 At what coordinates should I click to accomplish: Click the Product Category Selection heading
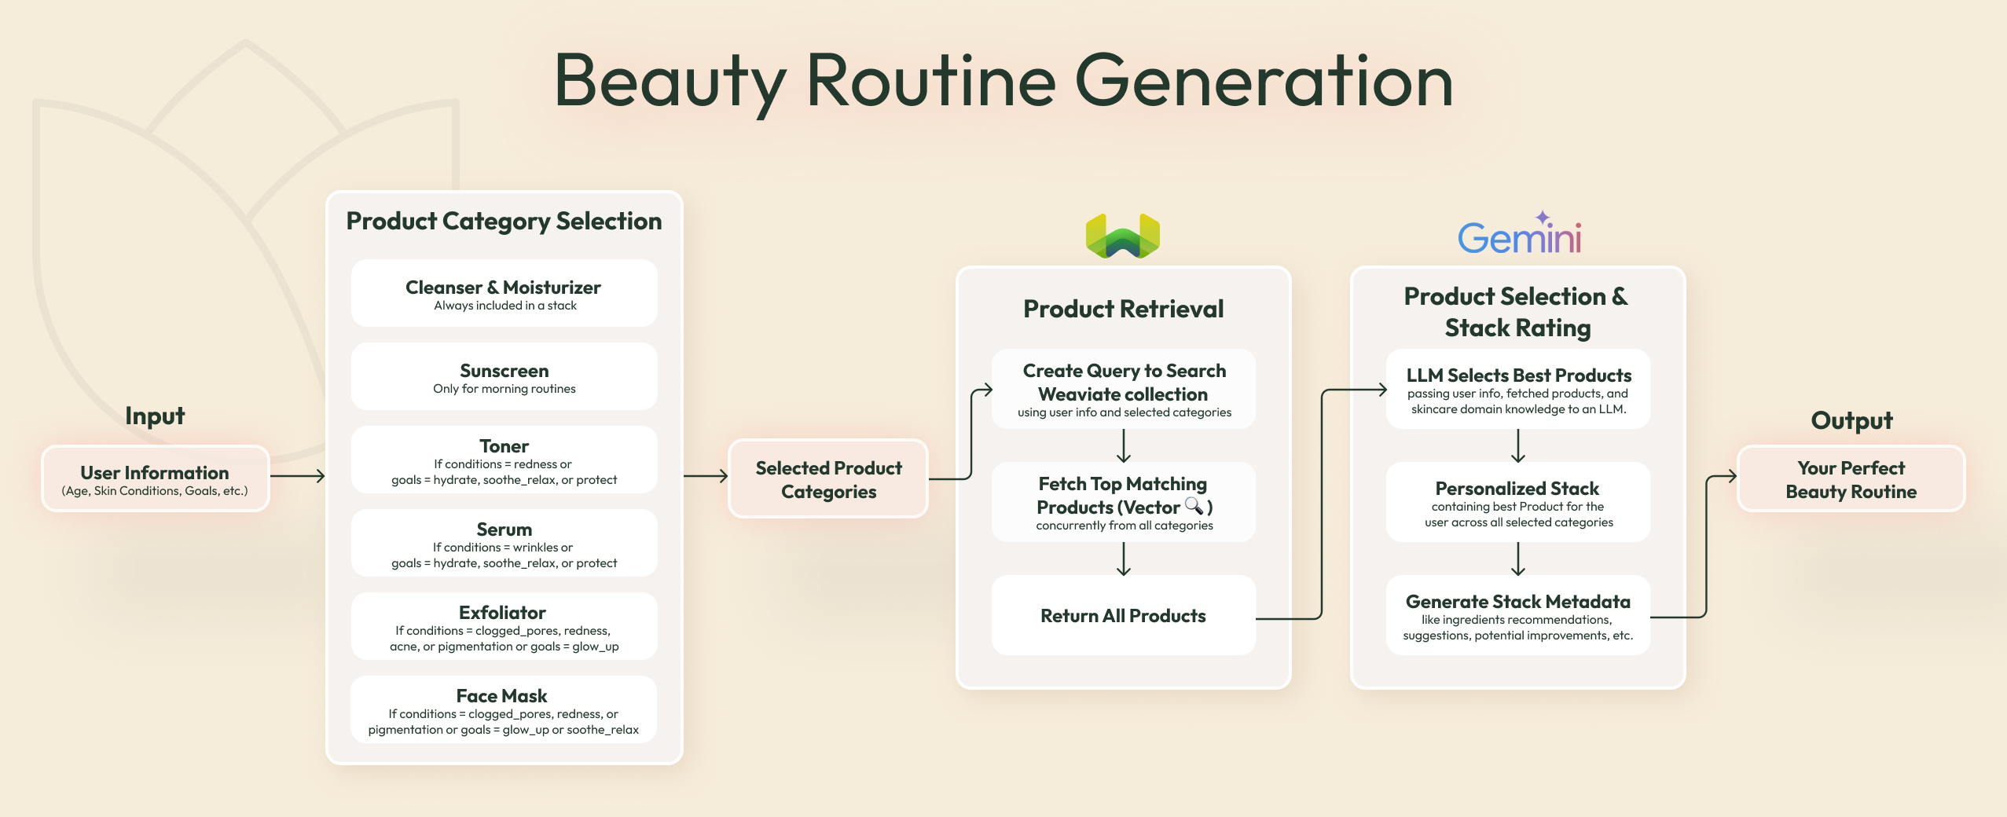pos(504,222)
